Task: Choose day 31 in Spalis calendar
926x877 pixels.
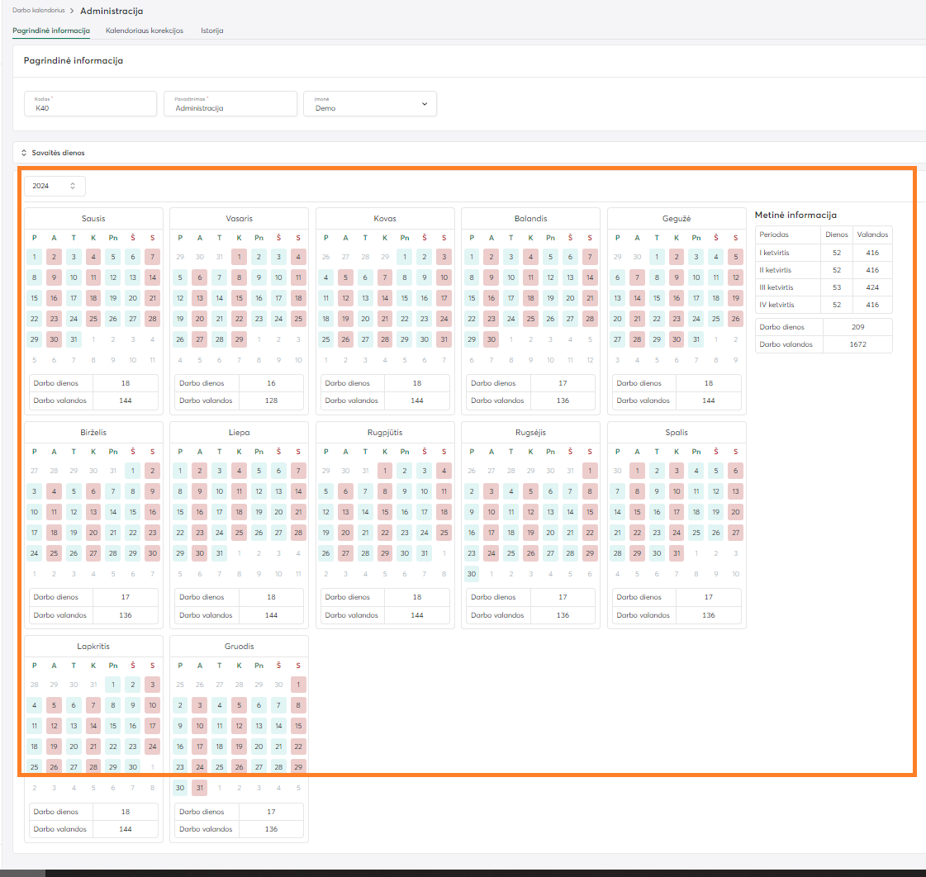Action: pyautogui.click(x=677, y=553)
